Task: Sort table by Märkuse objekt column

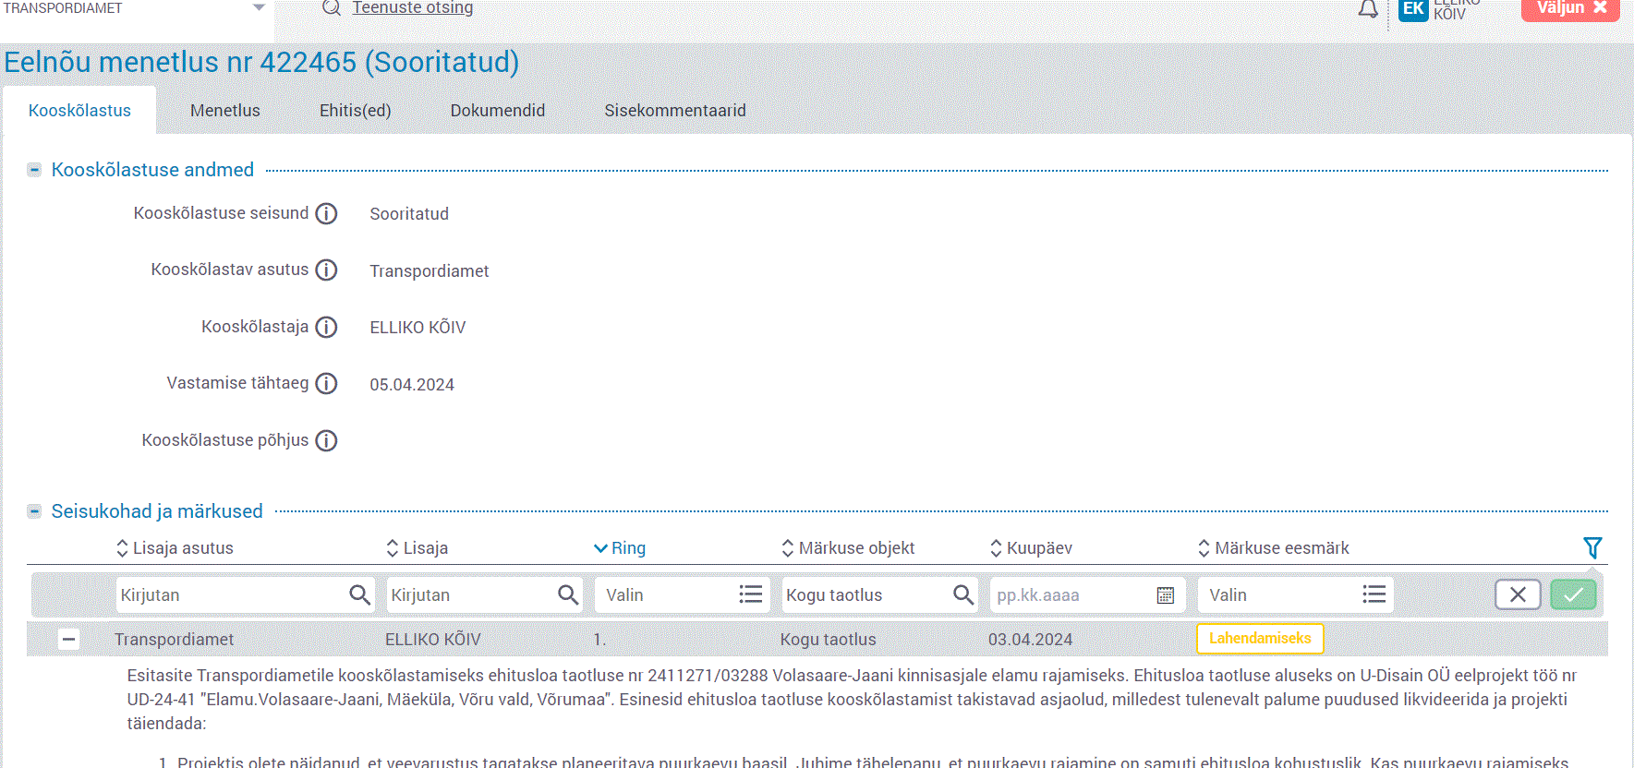Action: [x=848, y=548]
